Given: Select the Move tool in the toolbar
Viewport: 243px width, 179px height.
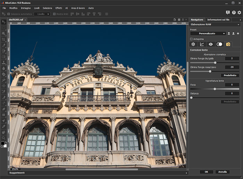Looking at the screenshot, I should pos(4,22).
